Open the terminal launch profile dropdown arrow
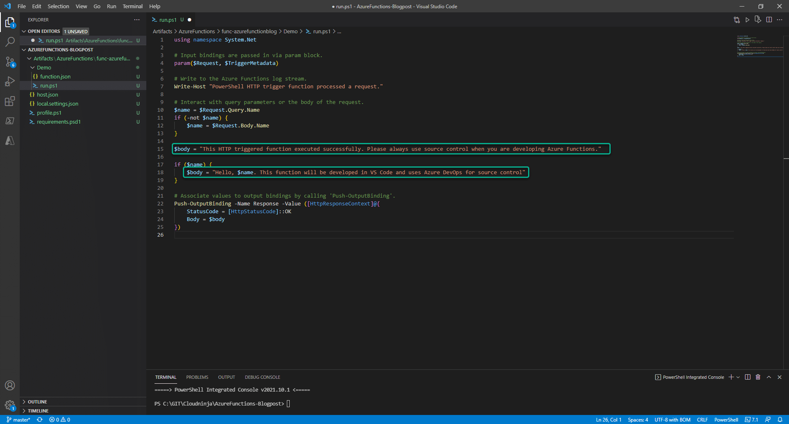Viewport: 789px width, 424px height. tap(738, 377)
